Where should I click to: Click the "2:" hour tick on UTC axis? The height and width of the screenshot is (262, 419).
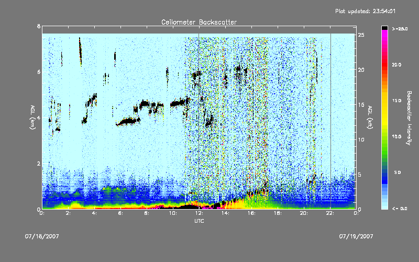(69, 213)
